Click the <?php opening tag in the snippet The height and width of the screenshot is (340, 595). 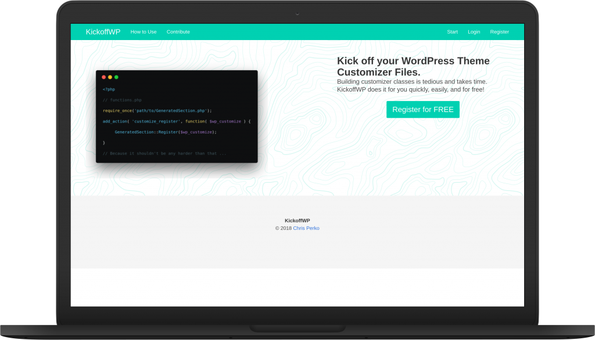(107, 89)
